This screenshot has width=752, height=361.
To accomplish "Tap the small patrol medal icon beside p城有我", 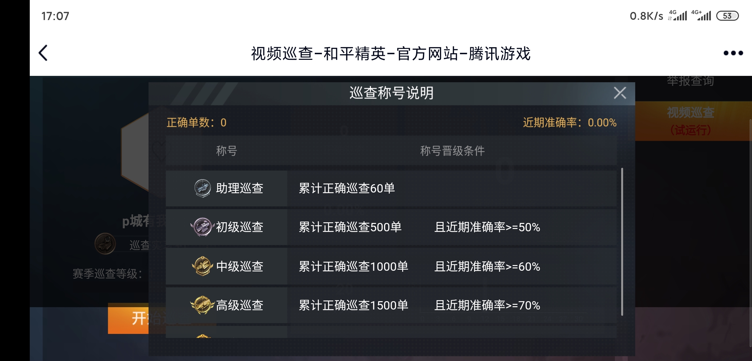I will (x=106, y=244).
